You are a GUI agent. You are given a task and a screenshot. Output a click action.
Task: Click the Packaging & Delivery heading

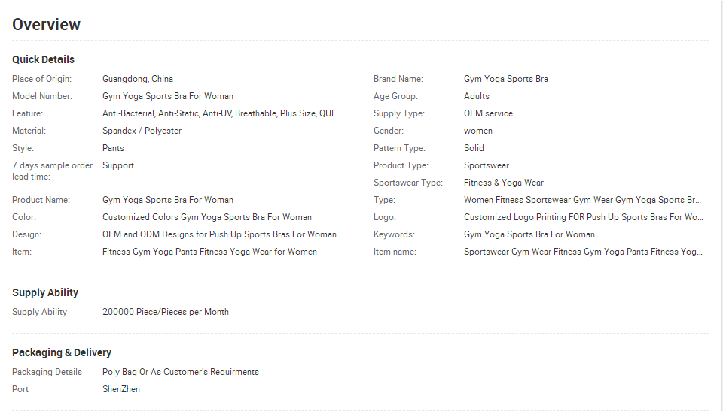coord(62,352)
